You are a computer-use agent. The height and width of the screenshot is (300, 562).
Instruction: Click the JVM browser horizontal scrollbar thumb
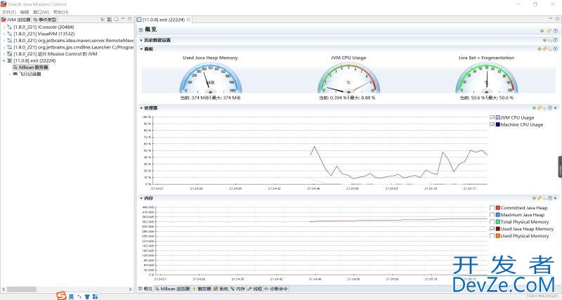22,289
